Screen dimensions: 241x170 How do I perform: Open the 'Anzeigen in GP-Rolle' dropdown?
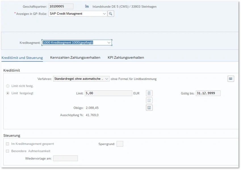[x=104, y=14]
